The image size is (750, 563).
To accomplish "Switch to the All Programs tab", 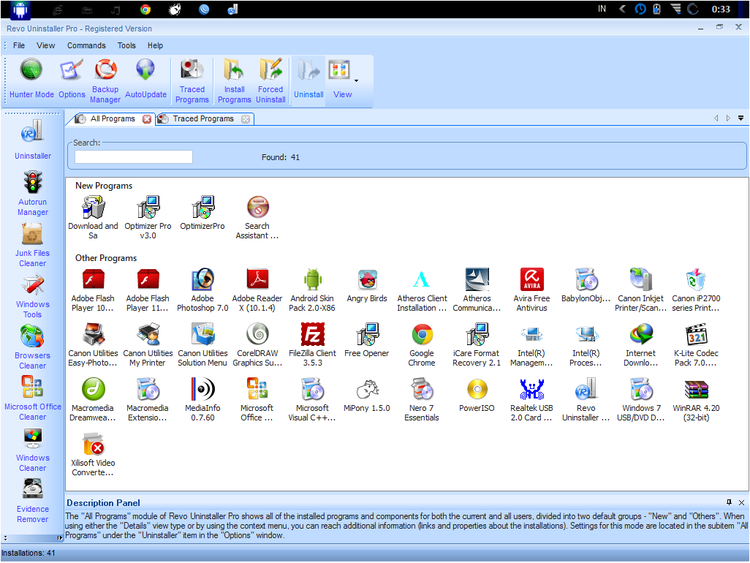I will click(113, 118).
